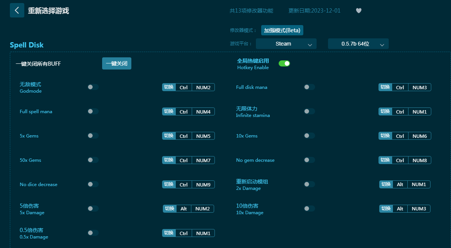This screenshot has width=451, height=248.
Task: Click 切换 button for 10x Damage hotkey
Action: coord(386,209)
